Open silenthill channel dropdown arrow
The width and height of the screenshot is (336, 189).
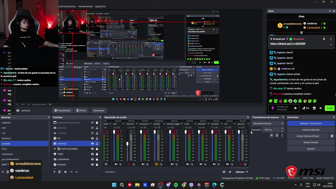pos(136,124)
